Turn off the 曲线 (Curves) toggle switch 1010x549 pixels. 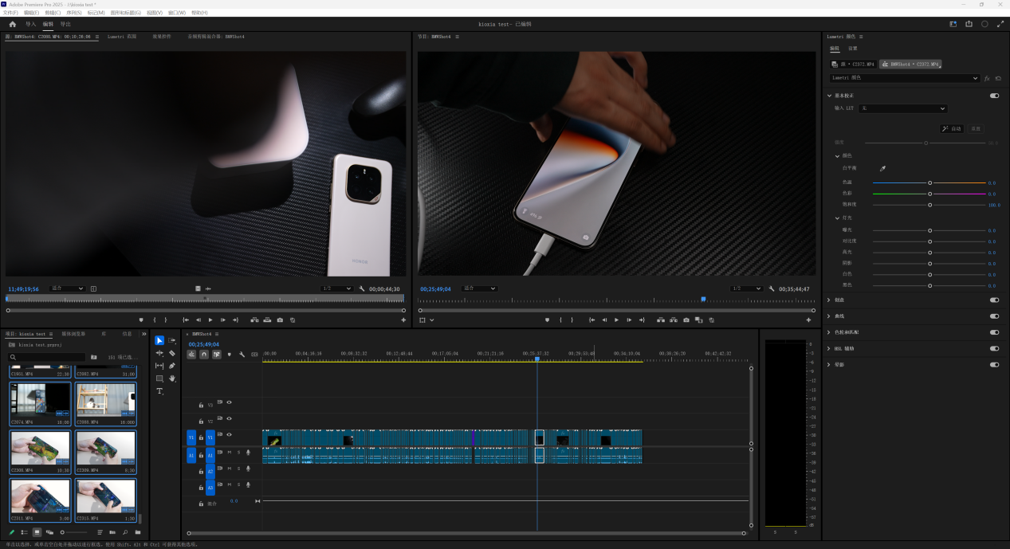coord(994,316)
